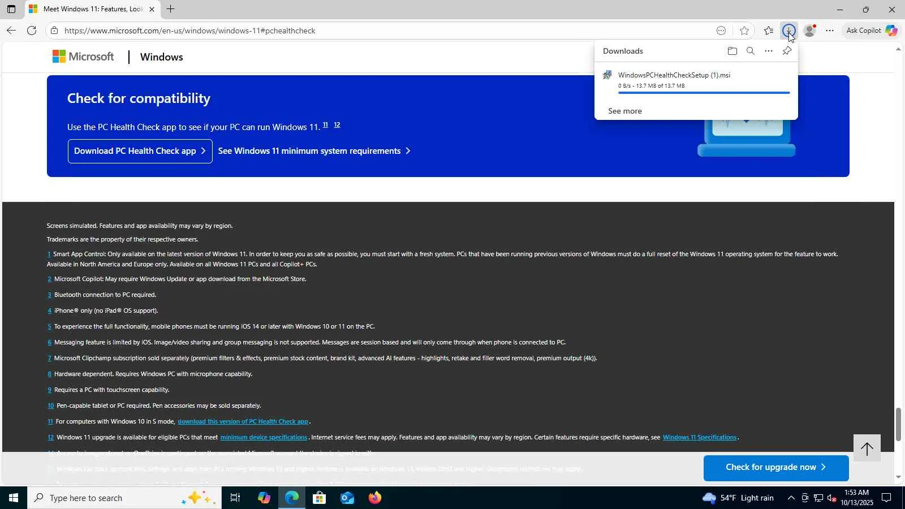Open minimum device specifications link
The height and width of the screenshot is (509, 905).
(264, 437)
